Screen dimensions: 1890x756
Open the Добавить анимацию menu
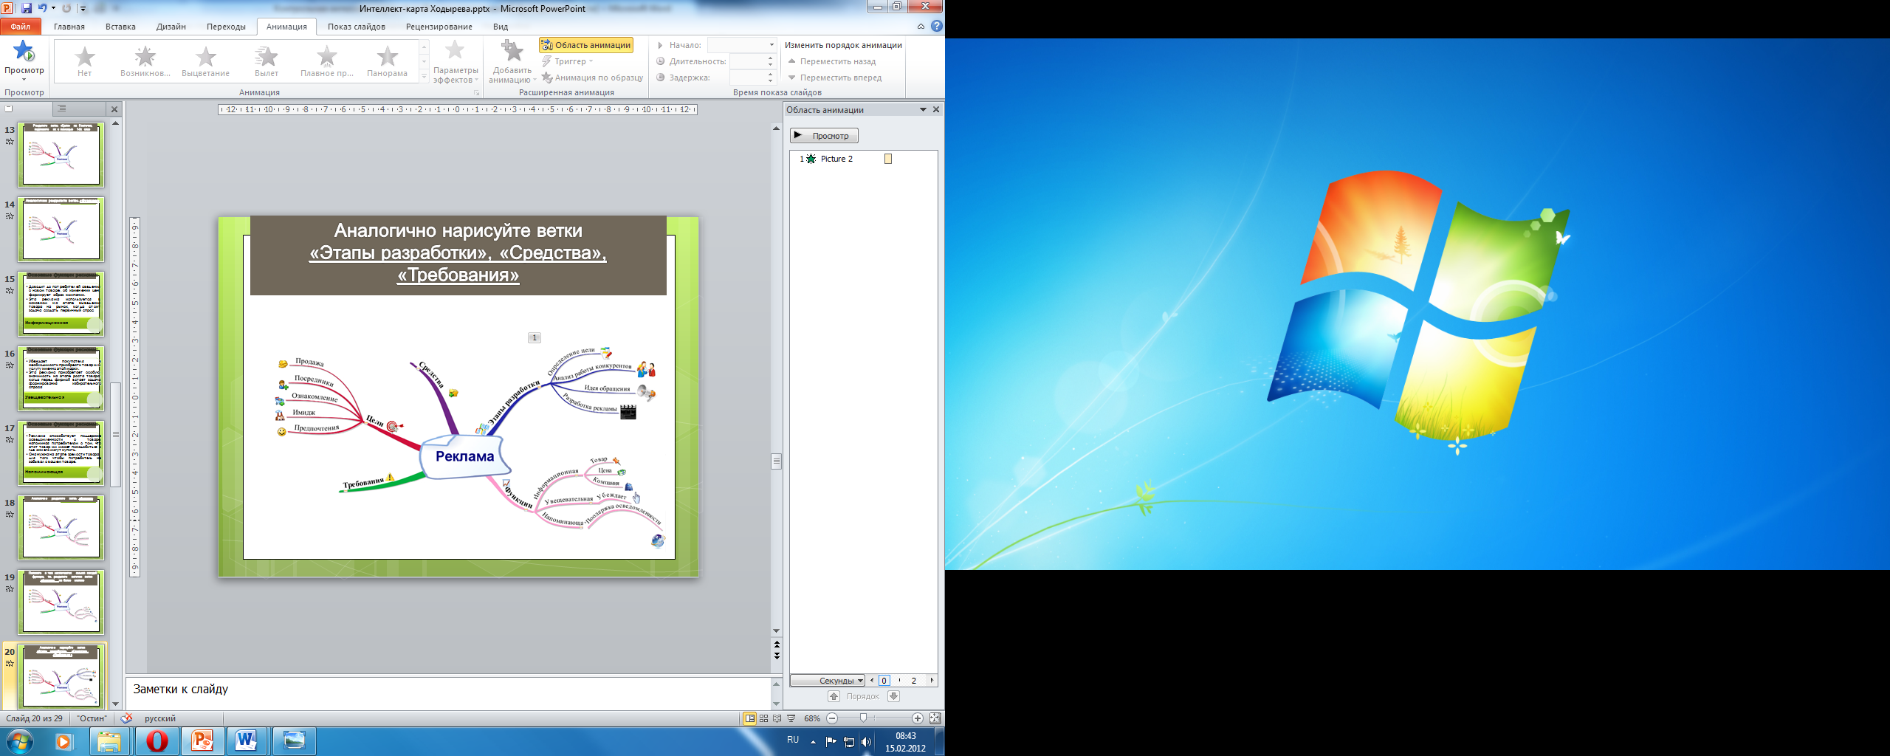click(x=512, y=62)
